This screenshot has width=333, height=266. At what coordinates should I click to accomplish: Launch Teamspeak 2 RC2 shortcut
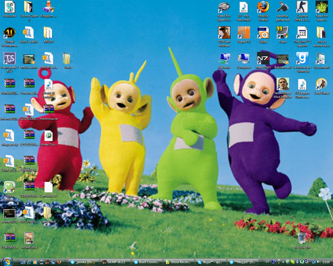click(10, 62)
